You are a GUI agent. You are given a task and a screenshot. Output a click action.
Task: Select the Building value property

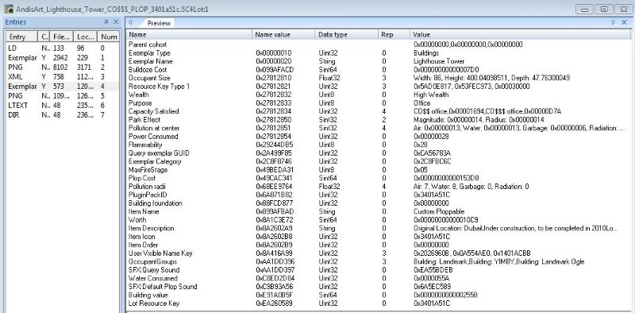click(x=379, y=295)
